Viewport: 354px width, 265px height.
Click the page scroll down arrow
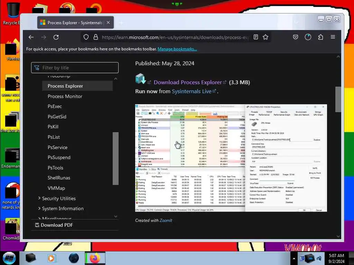(x=338, y=236)
